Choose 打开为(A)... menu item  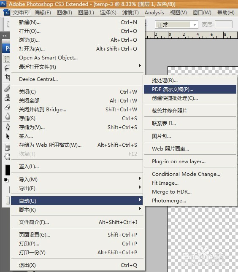tap(77, 49)
